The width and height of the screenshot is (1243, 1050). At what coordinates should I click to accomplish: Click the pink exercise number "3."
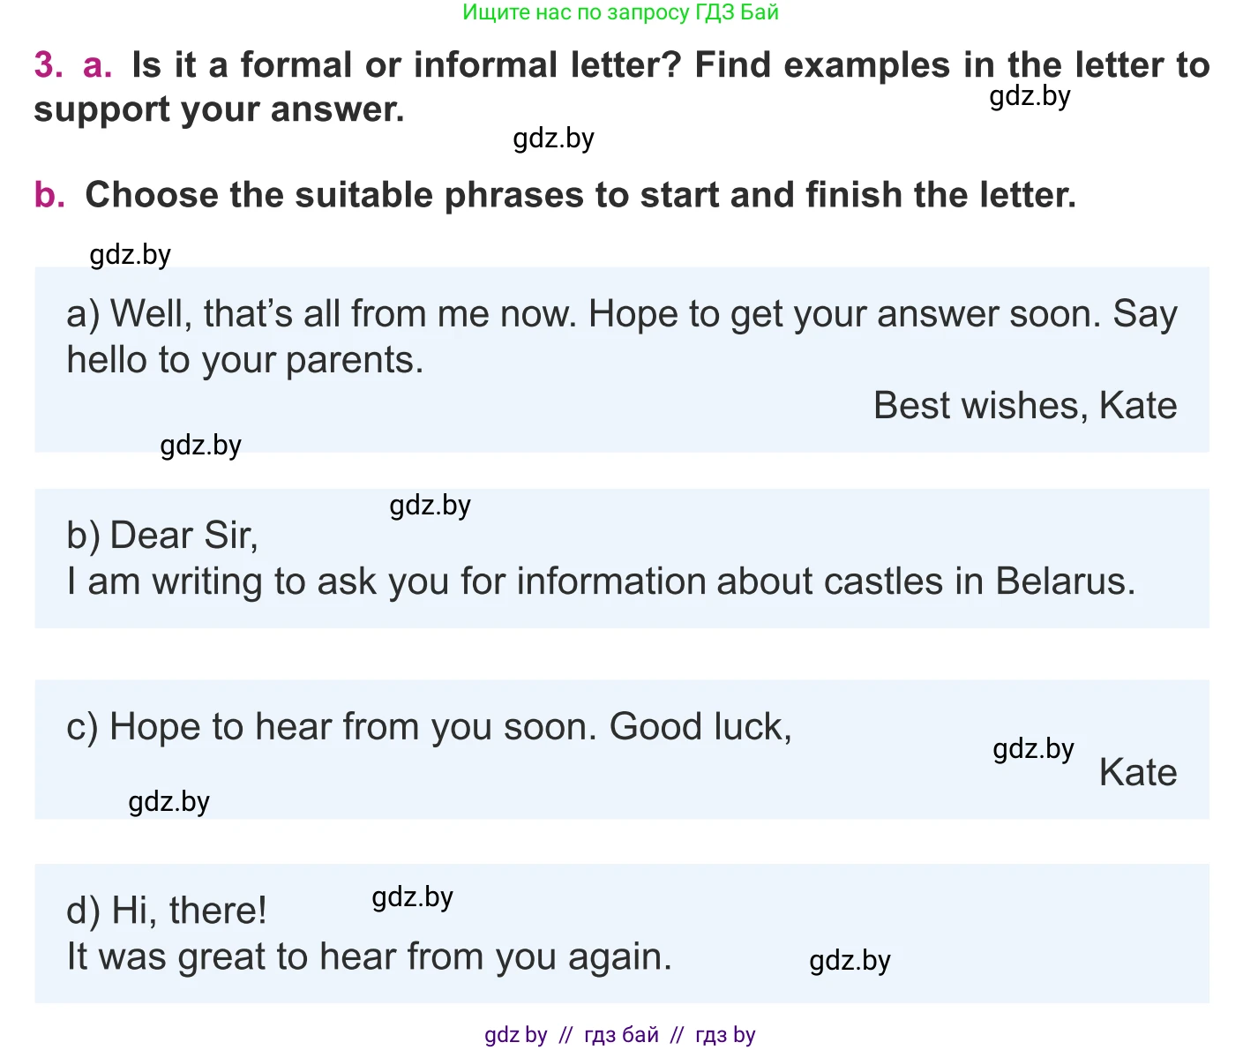click(x=49, y=65)
